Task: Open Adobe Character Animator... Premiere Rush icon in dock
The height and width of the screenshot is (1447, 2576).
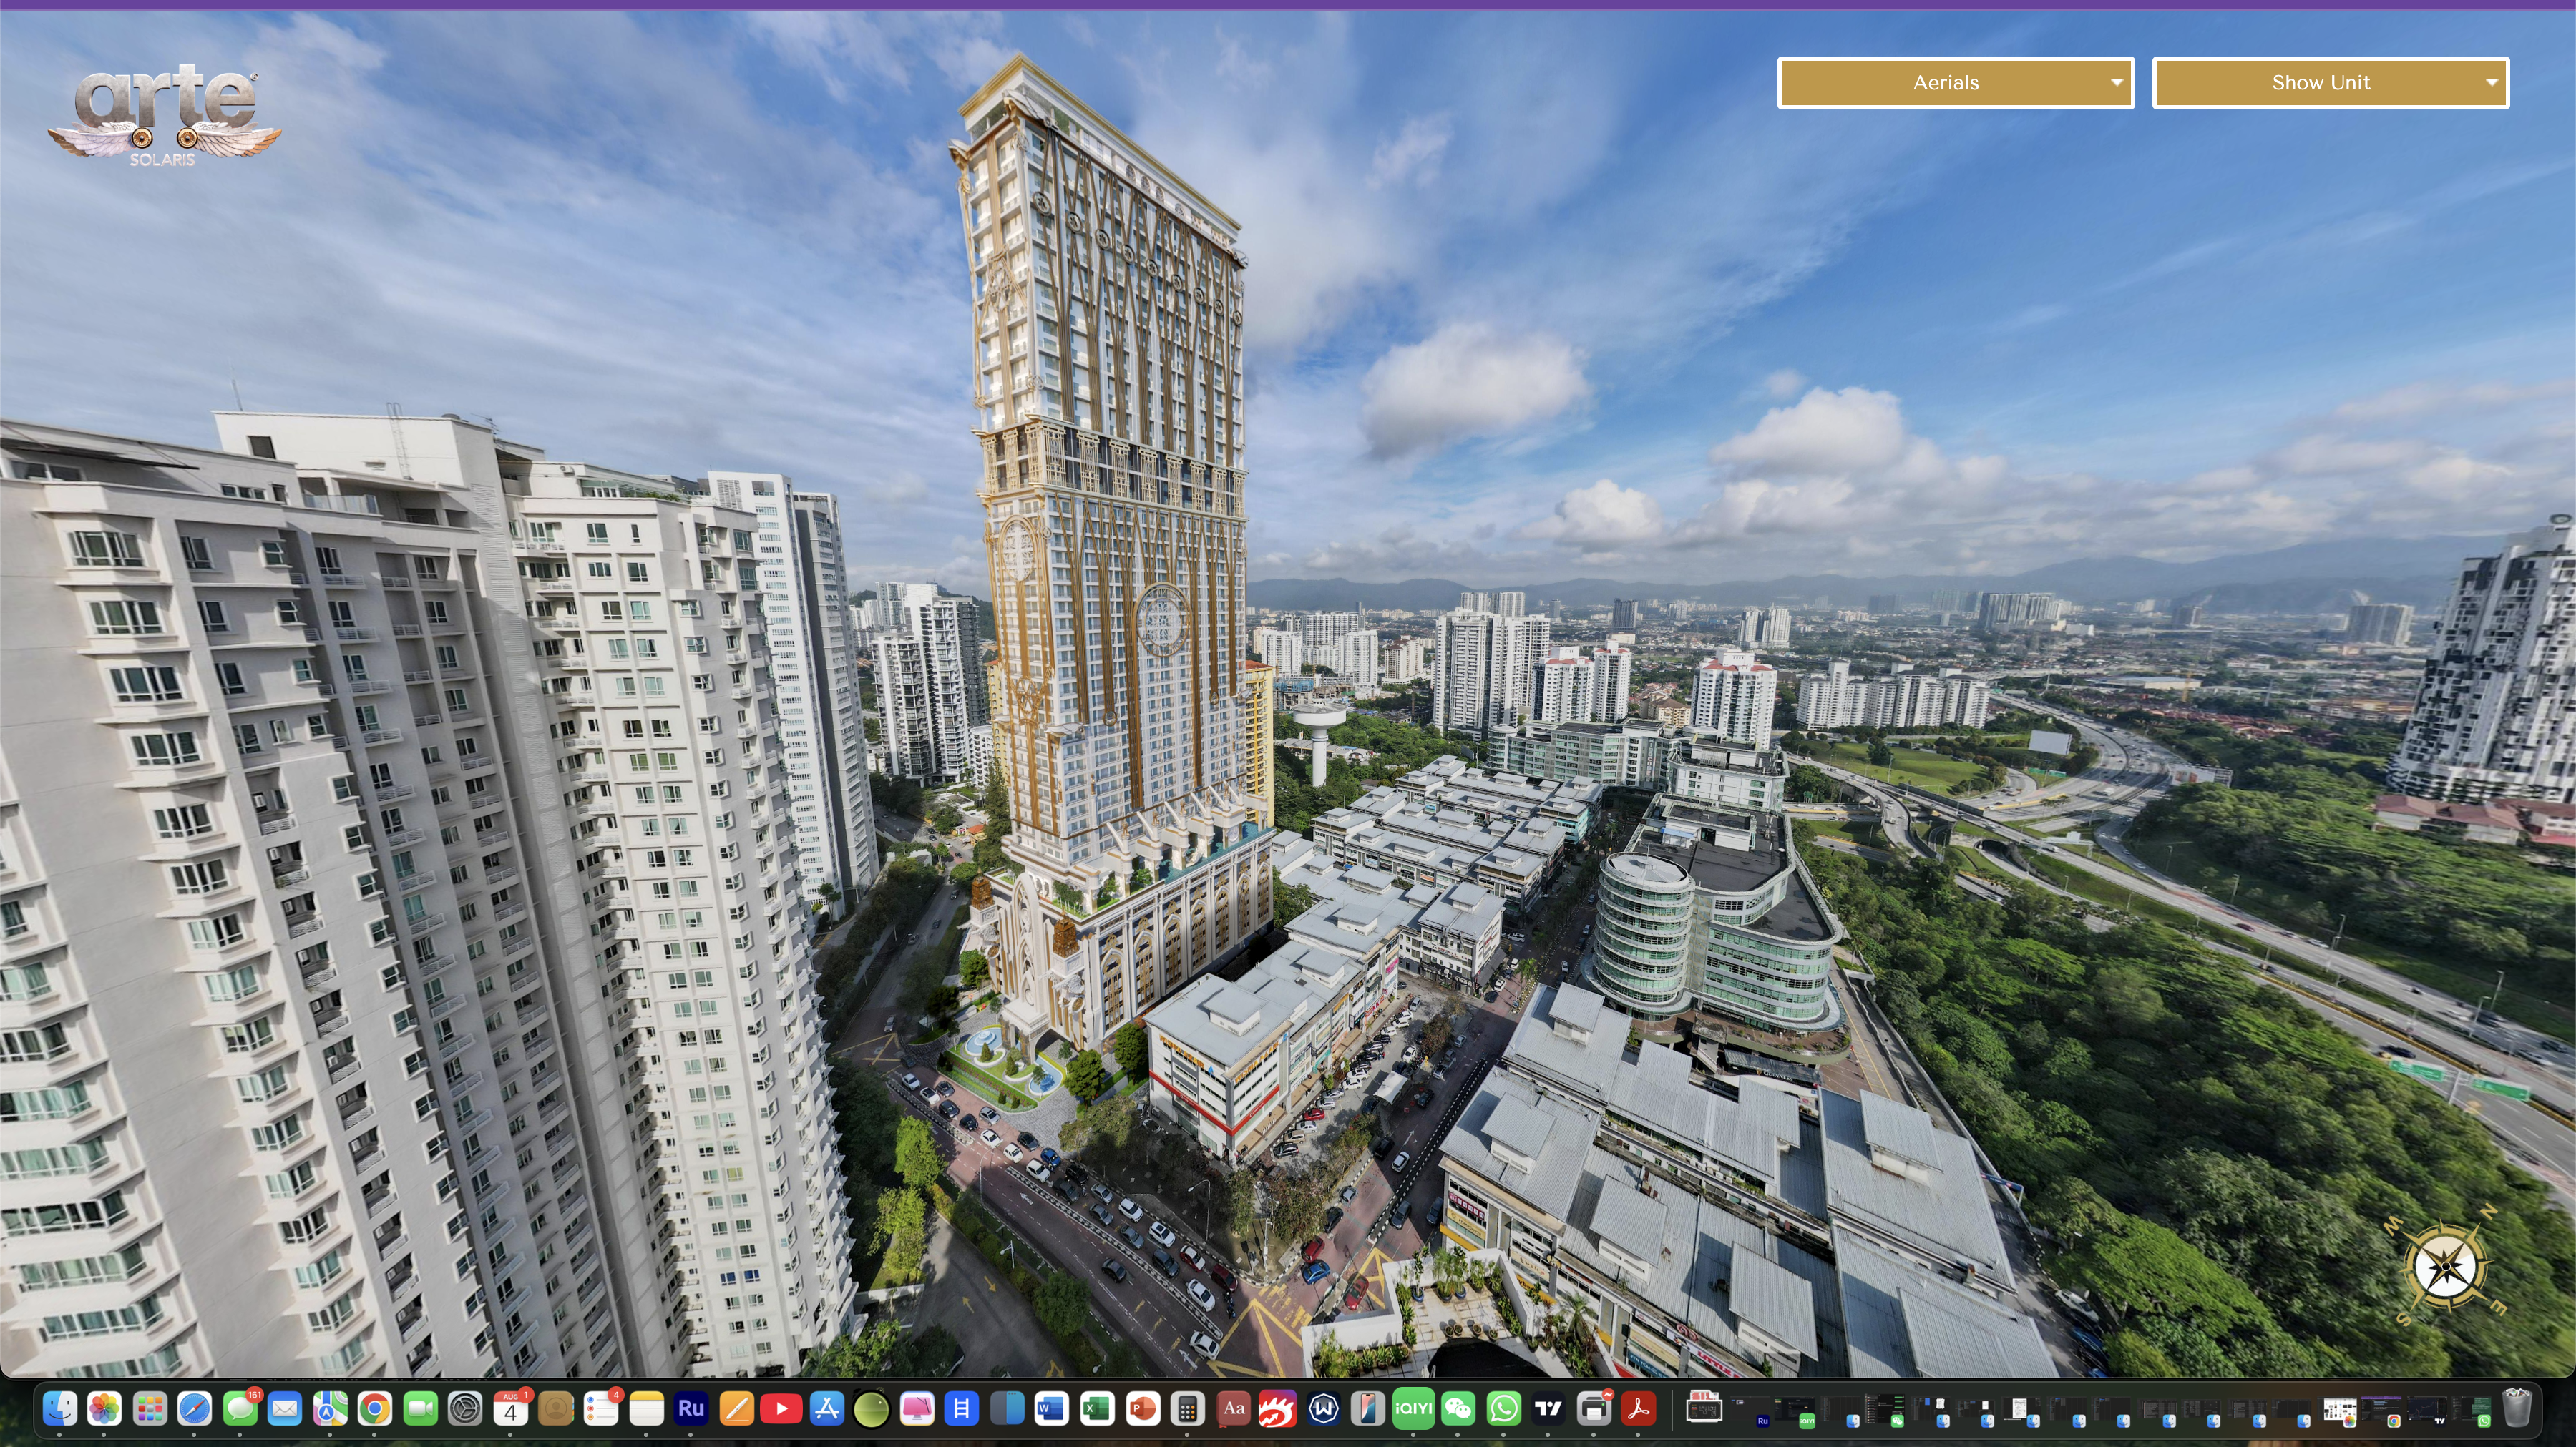Action: tap(691, 1409)
